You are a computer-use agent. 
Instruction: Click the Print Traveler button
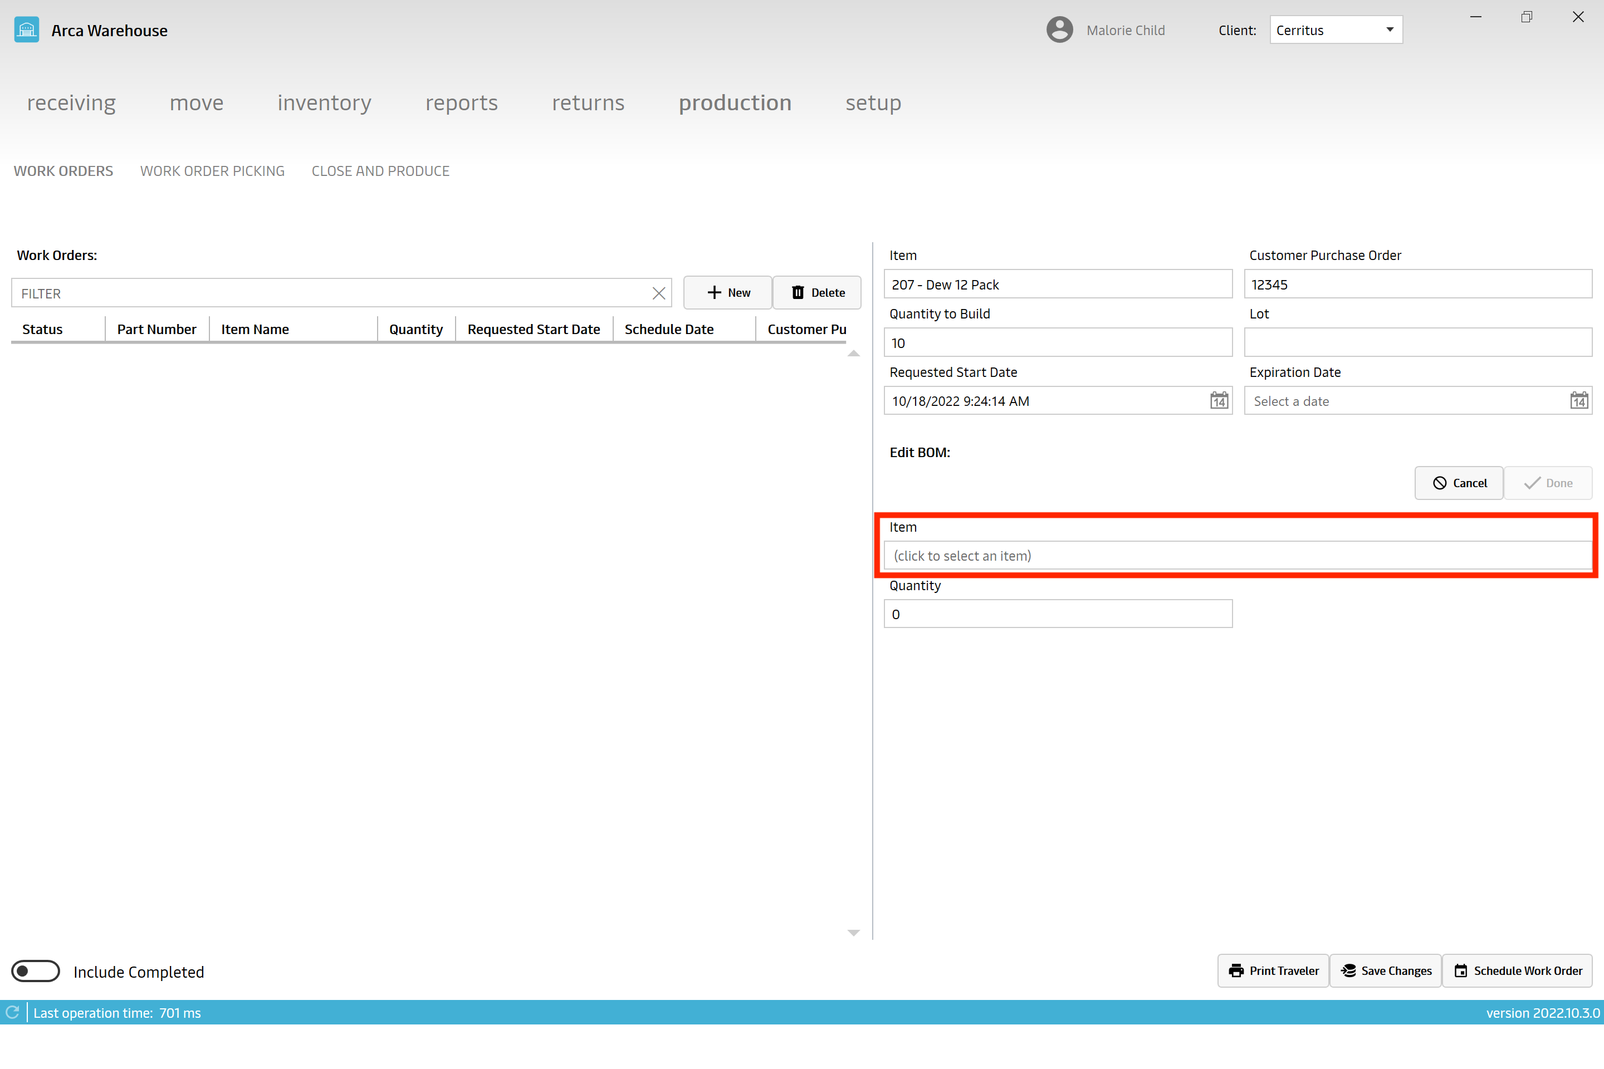click(x=1273, y=970)
